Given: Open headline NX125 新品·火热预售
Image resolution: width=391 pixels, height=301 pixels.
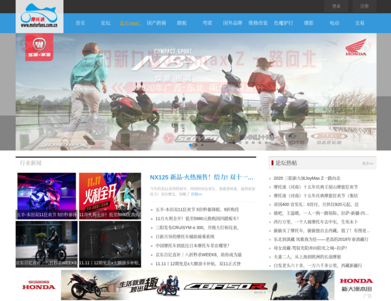Looking at the screenshot, I should tap(202, 178).
